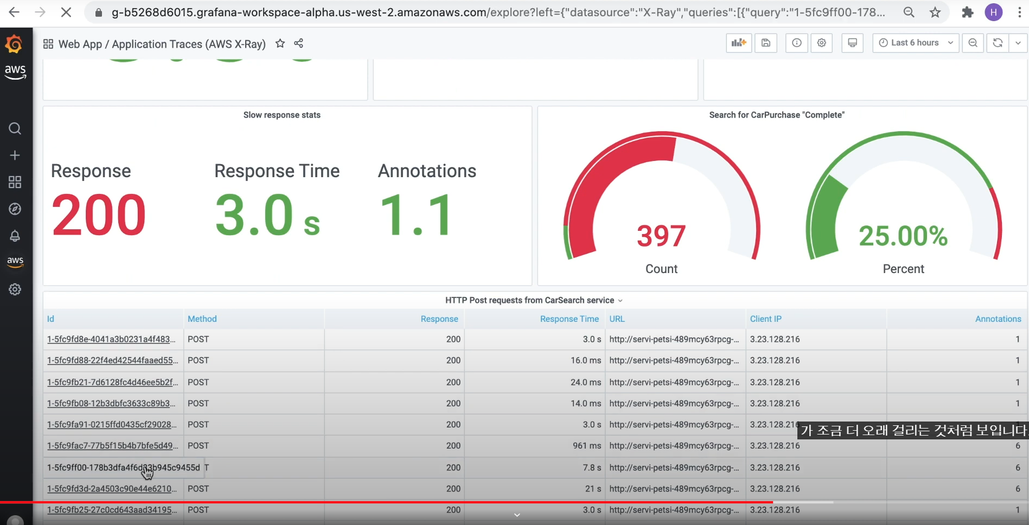
Task: Open trace 1-5fc9fac7-77b5f15b4b7bfe5d49
Action: tap(112, 445)
